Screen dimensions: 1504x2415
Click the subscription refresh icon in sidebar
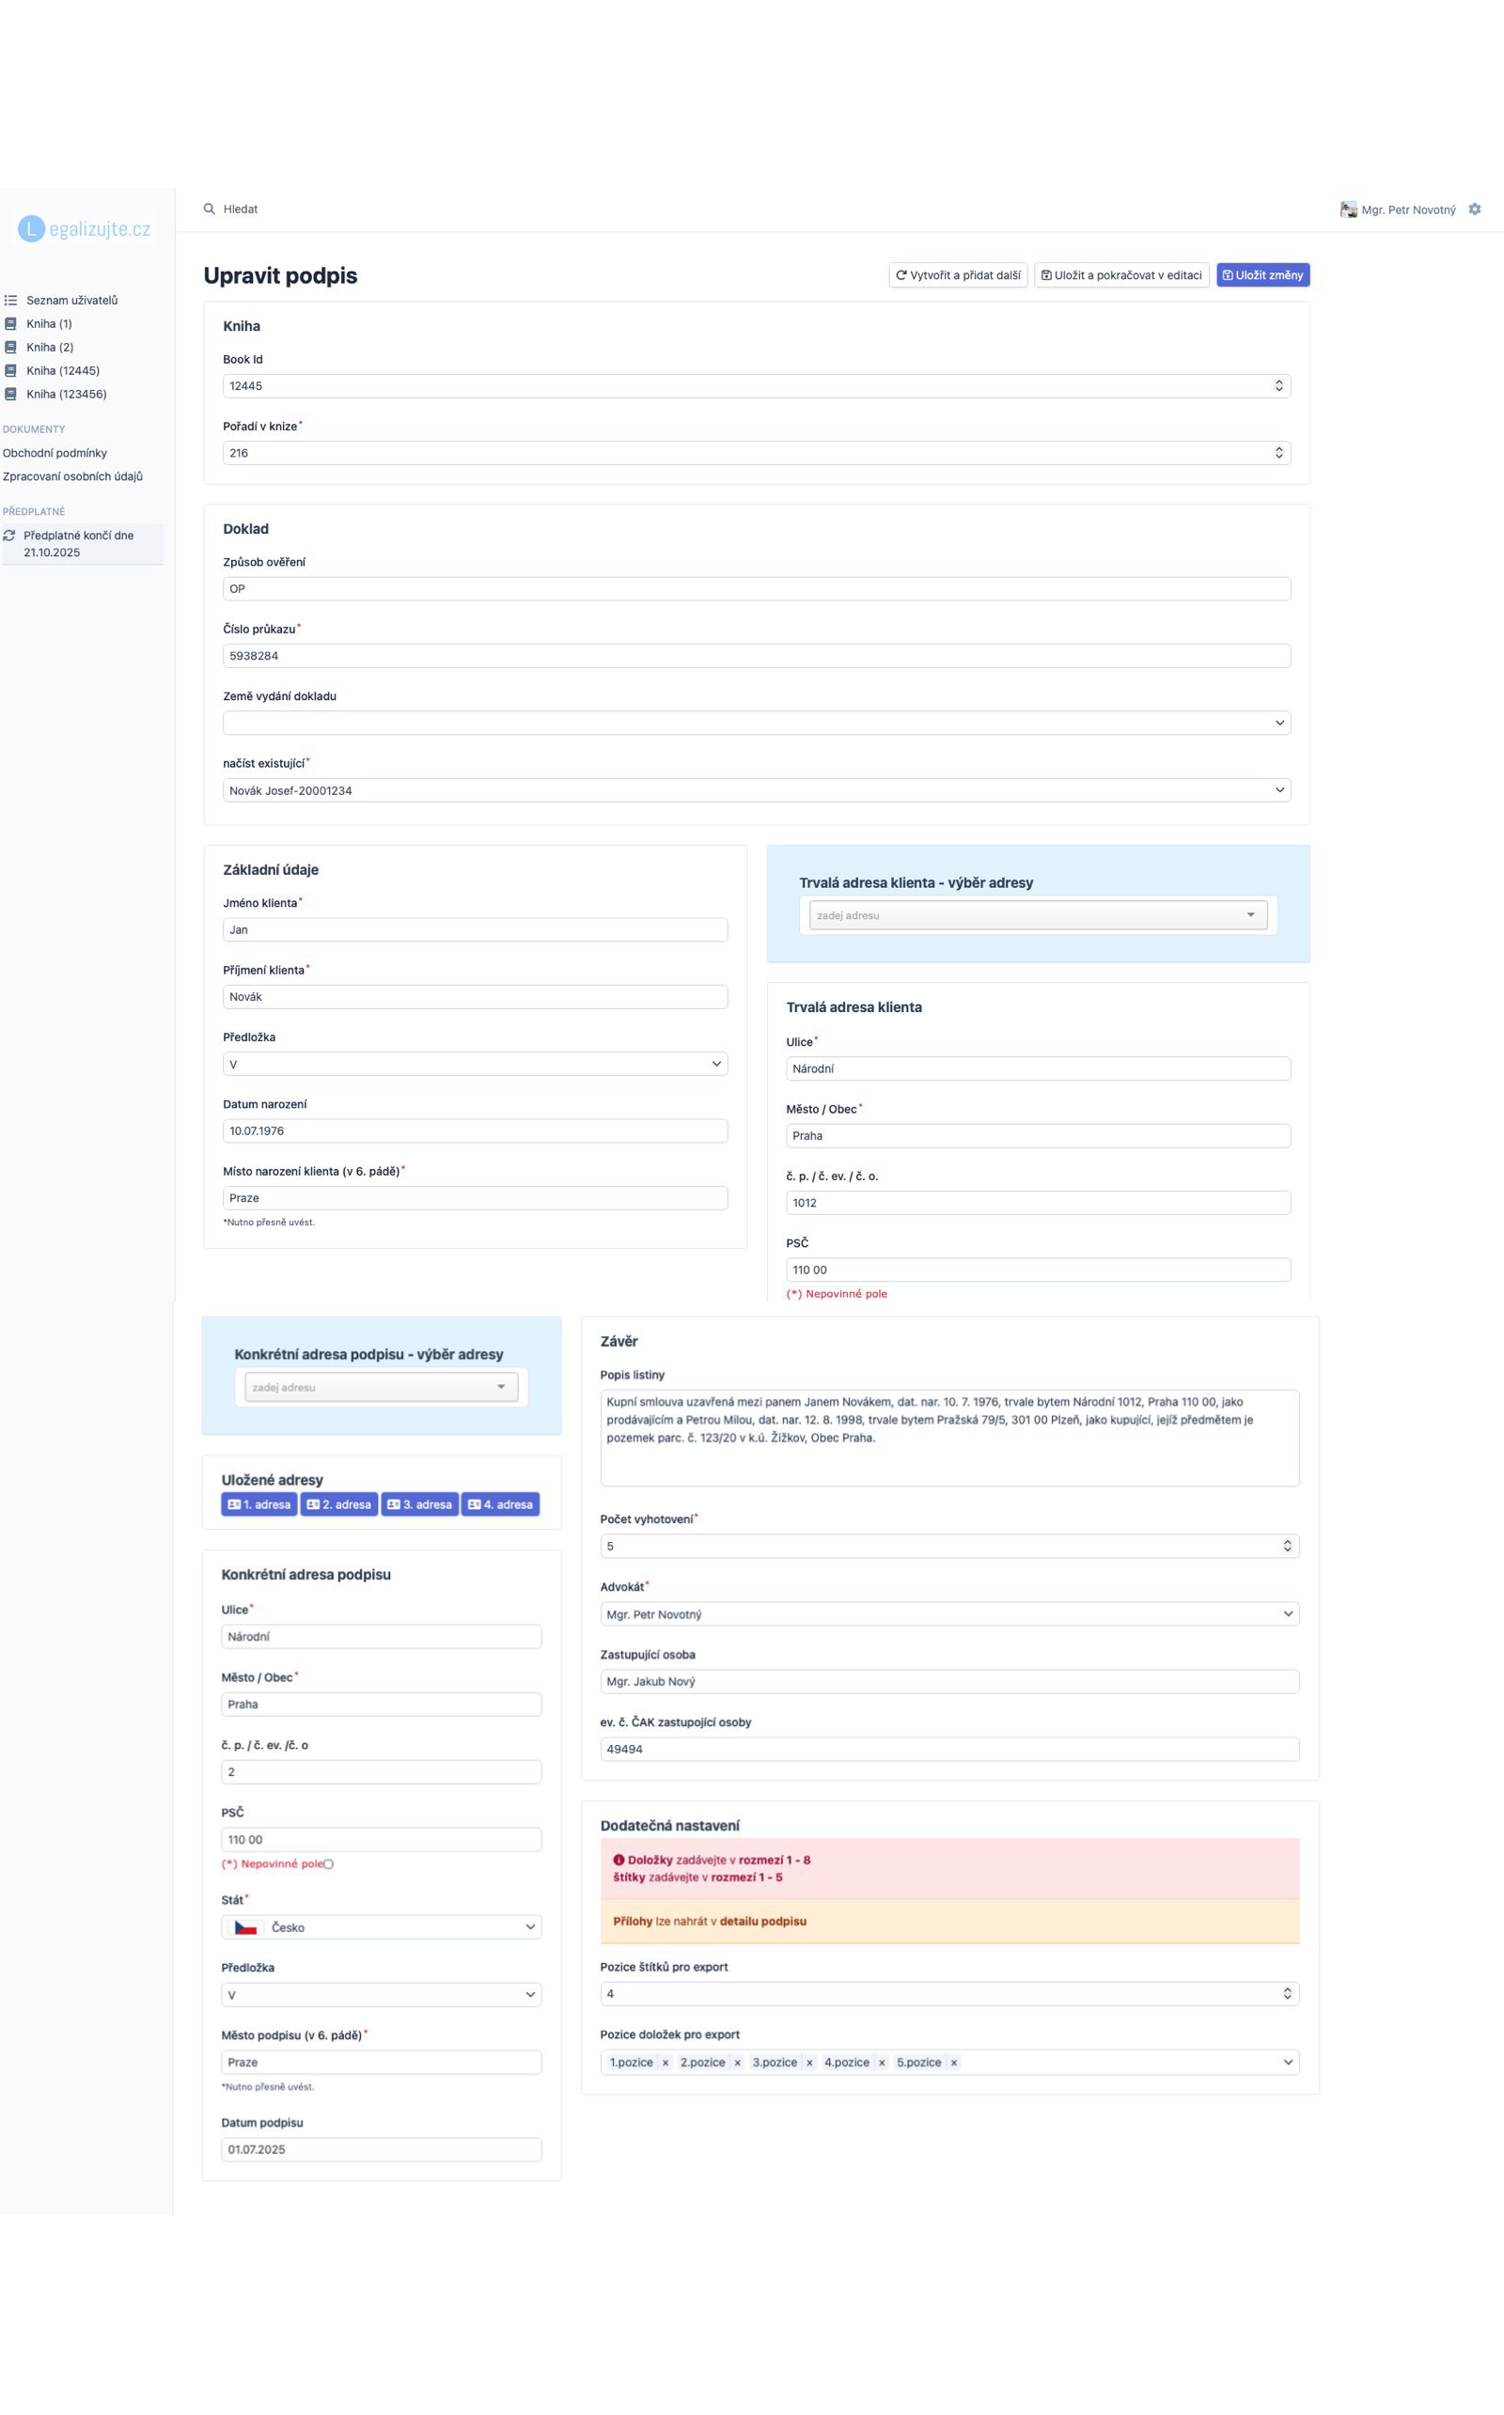[10, 536]
